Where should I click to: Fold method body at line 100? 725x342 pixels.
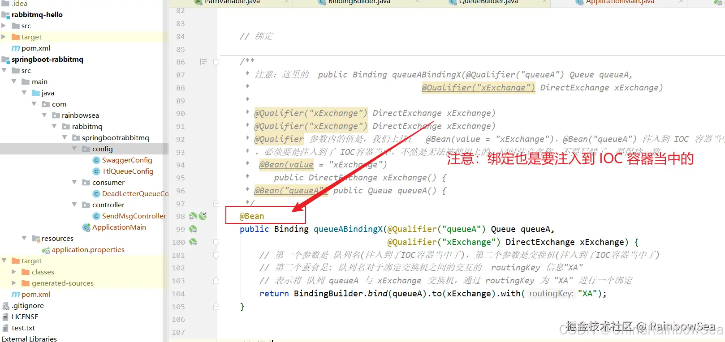click(x=216, y=242)
